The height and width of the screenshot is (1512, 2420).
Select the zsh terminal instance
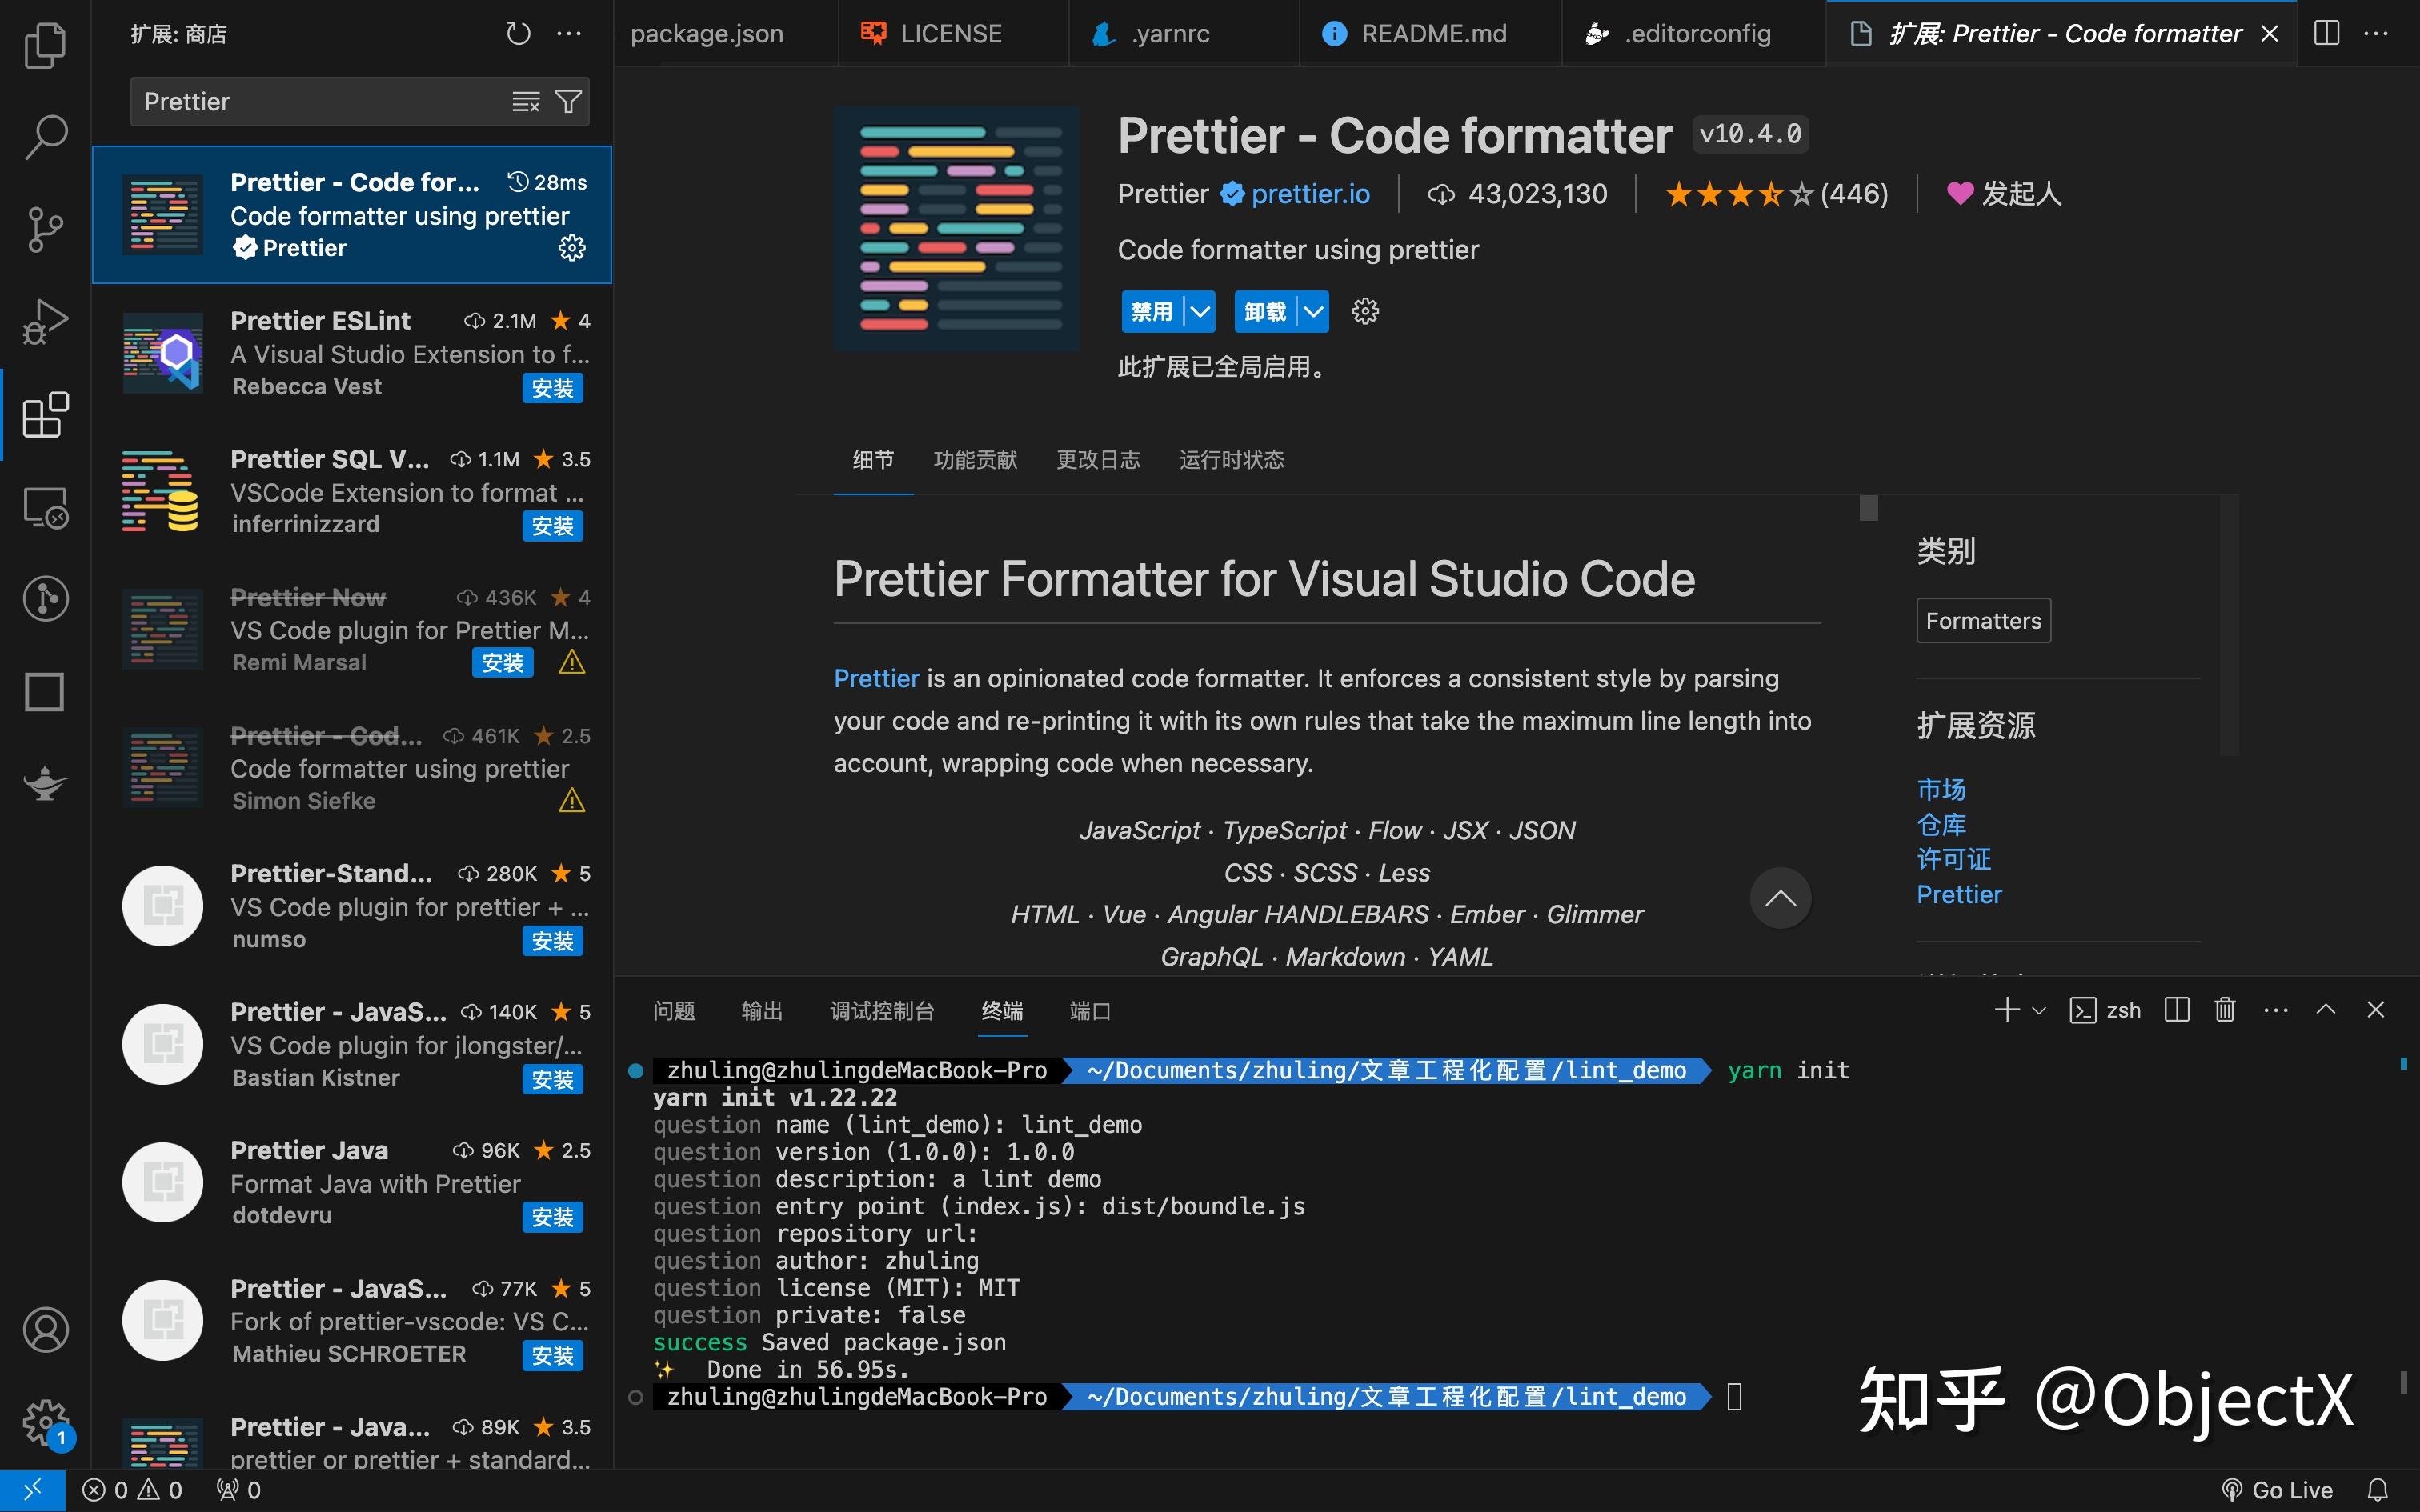2106,1010
